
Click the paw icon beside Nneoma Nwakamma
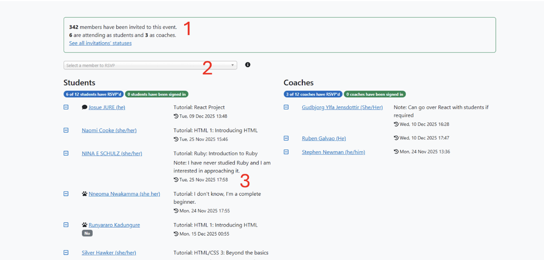[x=84, y=194]
